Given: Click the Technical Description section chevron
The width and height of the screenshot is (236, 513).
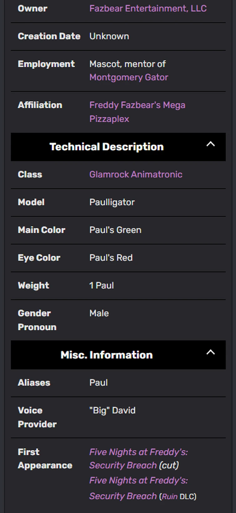Looking at the screenshot, I should point(211,144).
